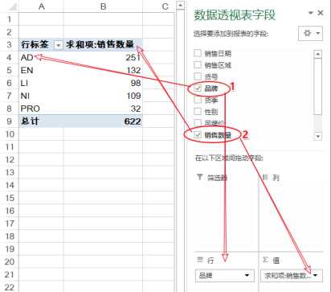
Task: Click the 数据透视表字段 pane title
Action: [235, 15]
